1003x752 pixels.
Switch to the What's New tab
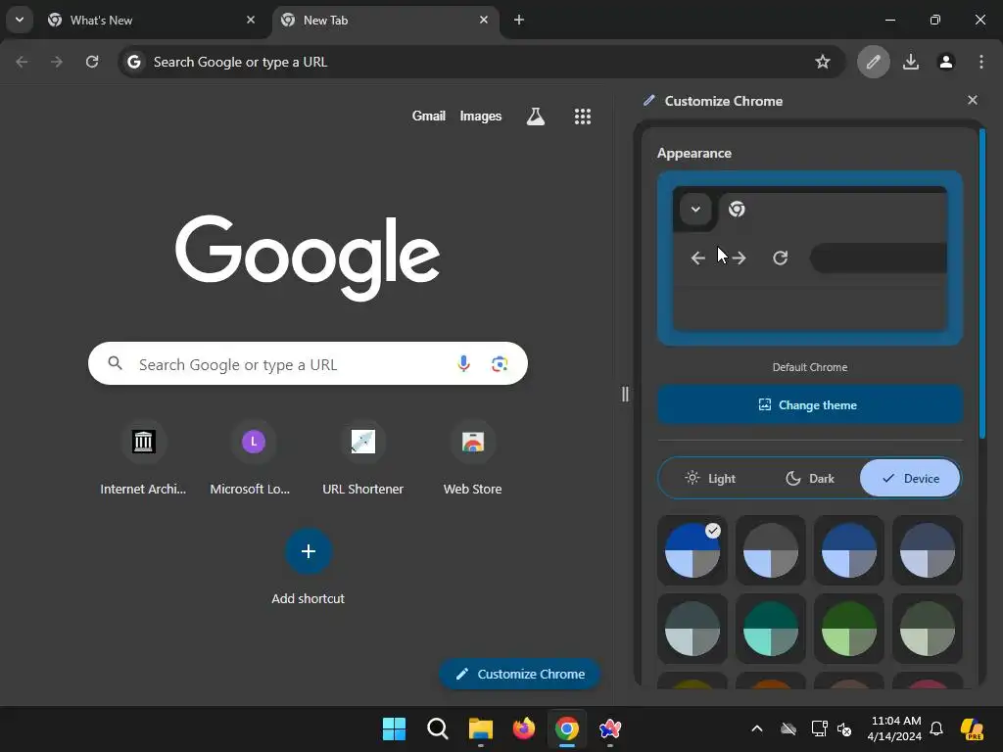click(x=150, y=21)
